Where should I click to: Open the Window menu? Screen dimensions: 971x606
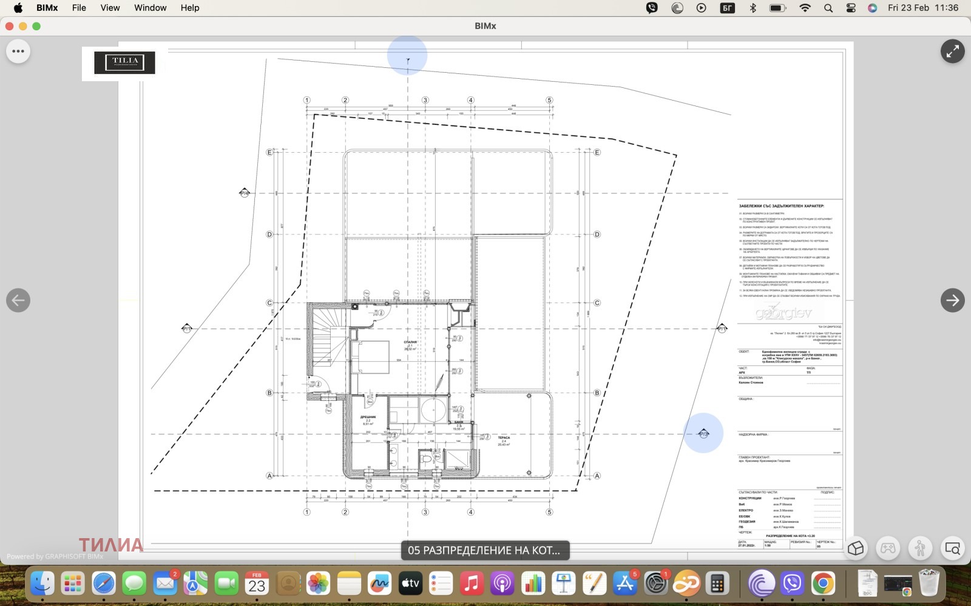click(x=151, y=8)
